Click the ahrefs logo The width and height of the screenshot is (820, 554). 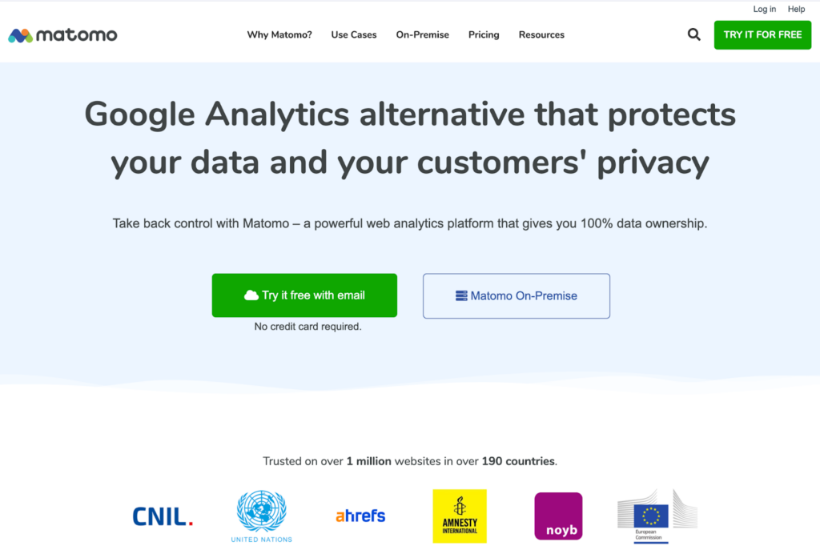360,516
